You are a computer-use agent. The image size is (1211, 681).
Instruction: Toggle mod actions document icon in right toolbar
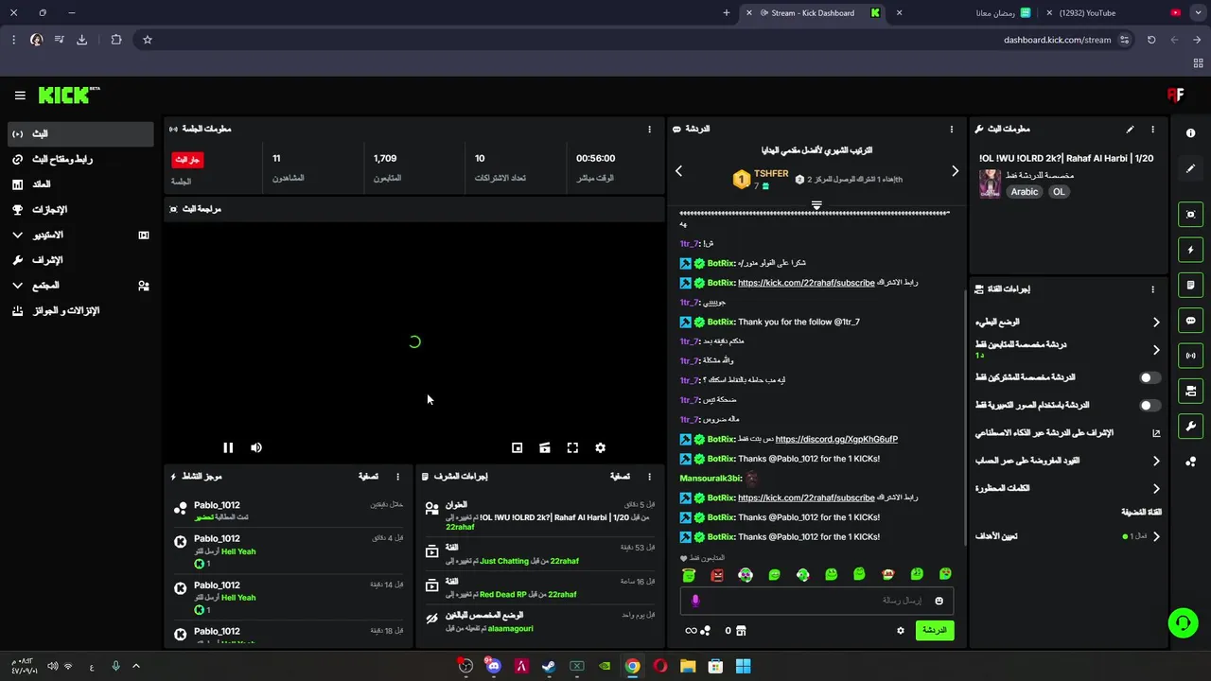tap(1191, 285)
